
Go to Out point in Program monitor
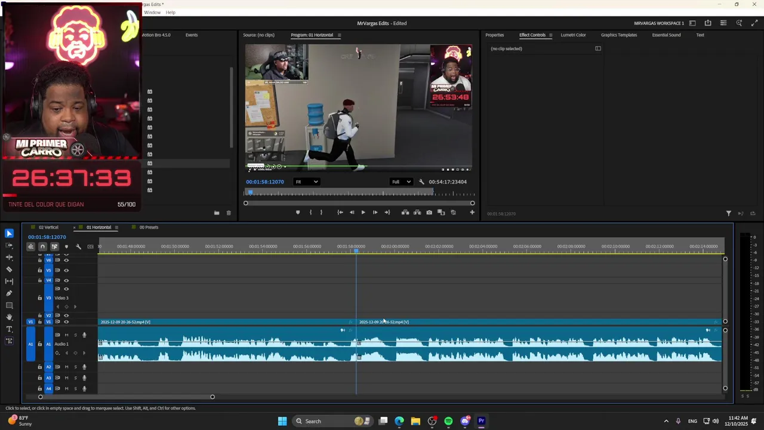point(387,213)
